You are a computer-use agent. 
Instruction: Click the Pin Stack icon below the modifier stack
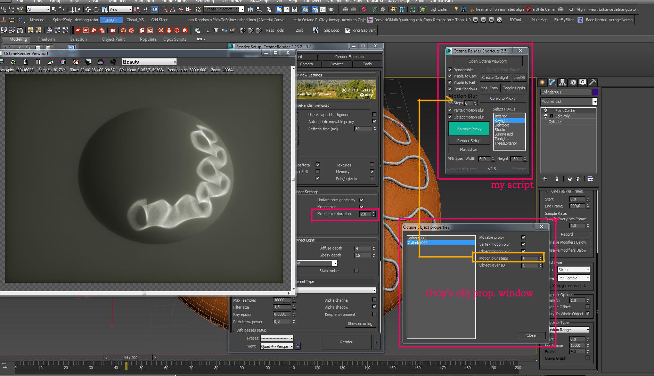pos(545,179)
